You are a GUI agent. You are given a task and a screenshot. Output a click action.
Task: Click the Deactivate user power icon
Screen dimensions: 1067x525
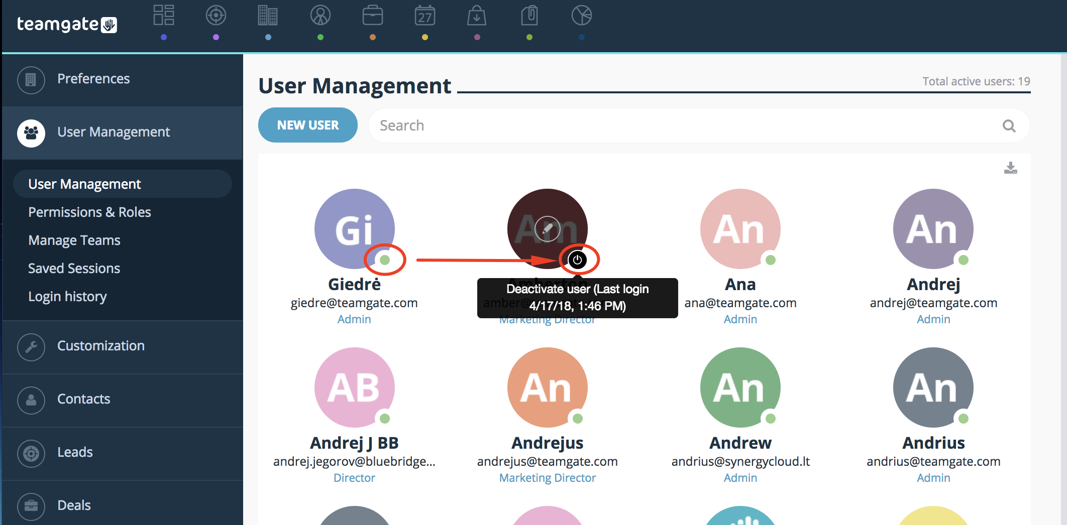click(x=578, y=259)
